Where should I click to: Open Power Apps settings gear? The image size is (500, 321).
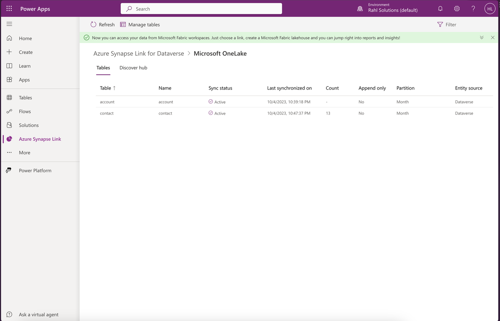pyautogui.click(x=457, y=8)
